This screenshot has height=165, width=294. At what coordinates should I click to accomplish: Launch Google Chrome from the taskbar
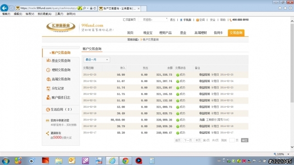pyautogui.click(x=125, y=161)
